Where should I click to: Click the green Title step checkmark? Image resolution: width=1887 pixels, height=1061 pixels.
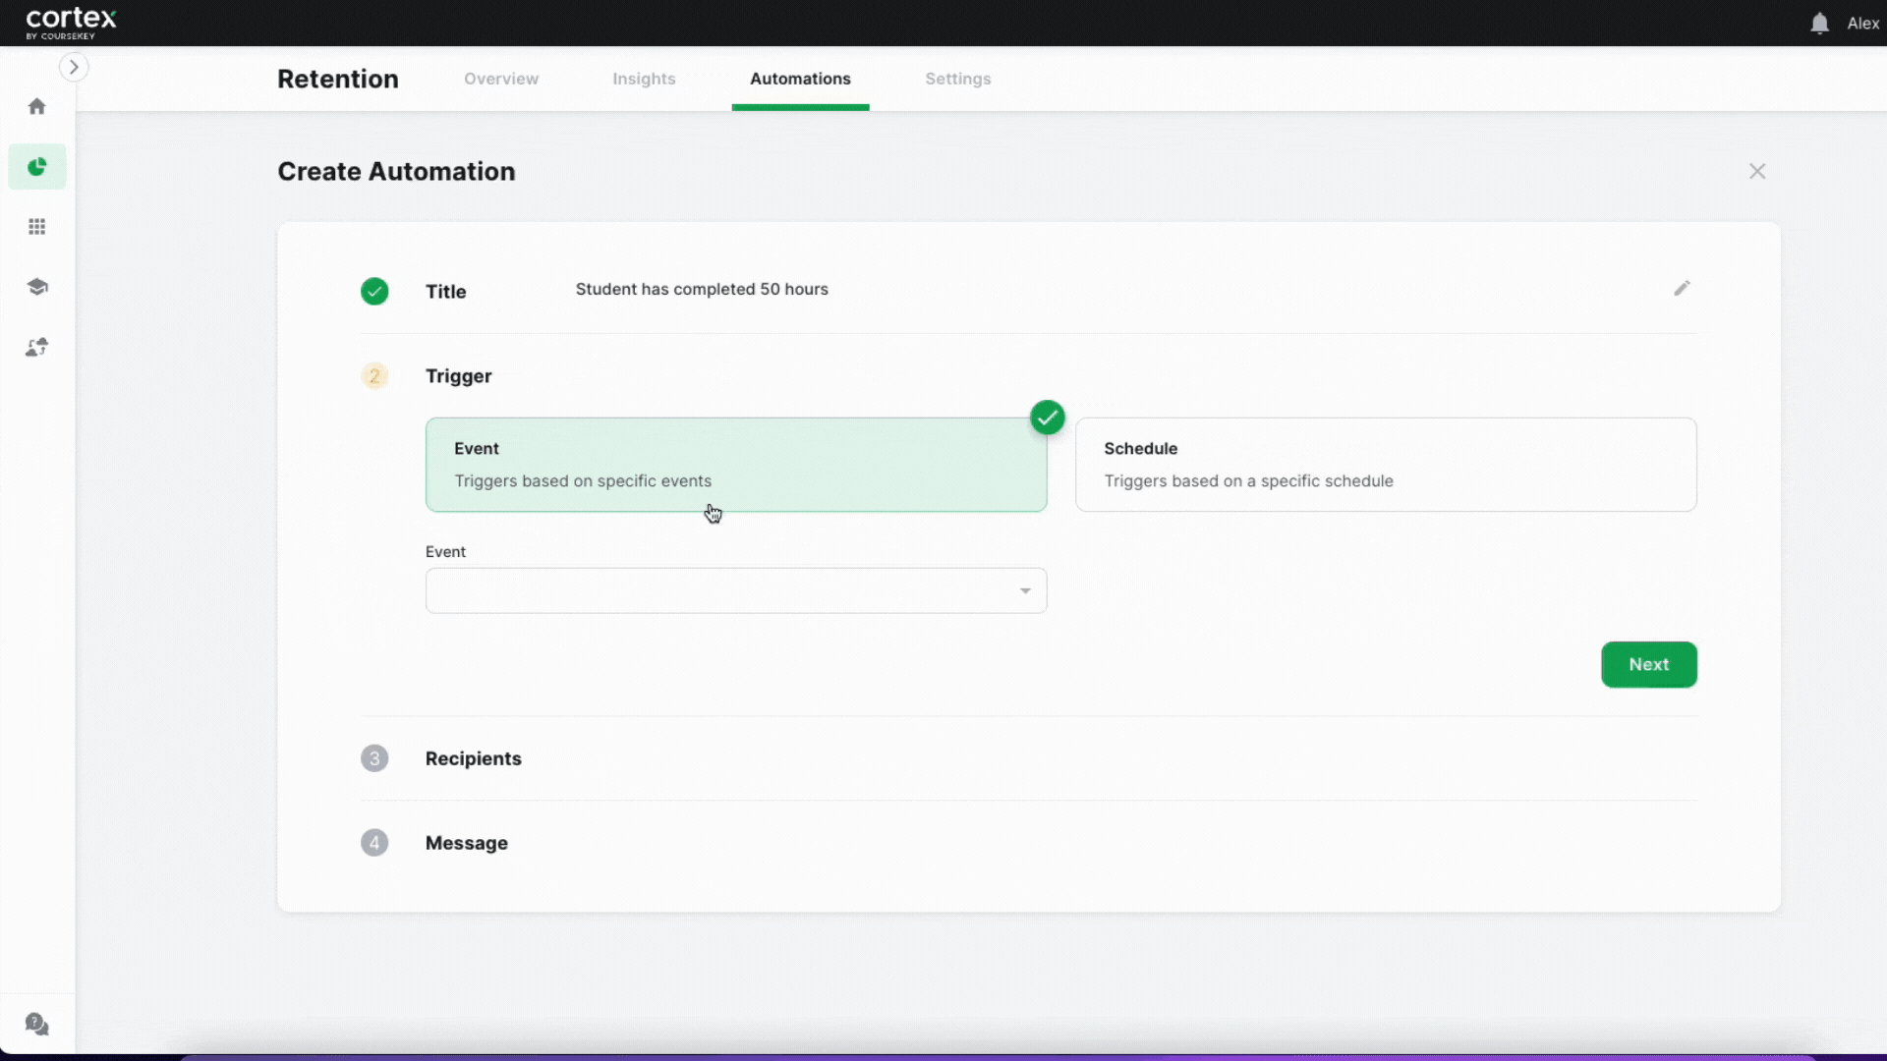tap(374, 292)
